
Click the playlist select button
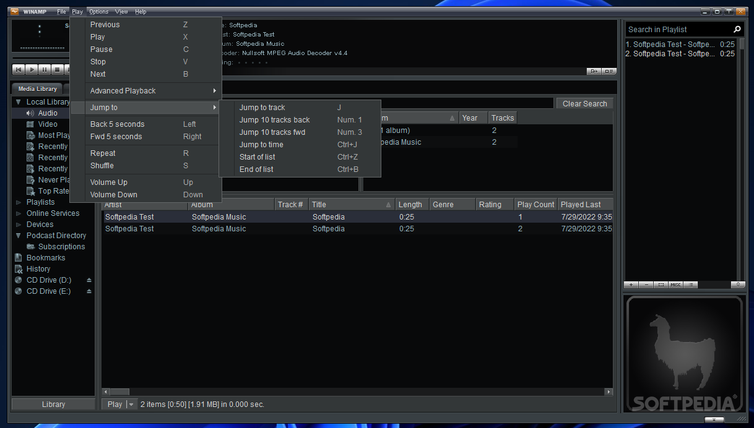pos(661,285)
